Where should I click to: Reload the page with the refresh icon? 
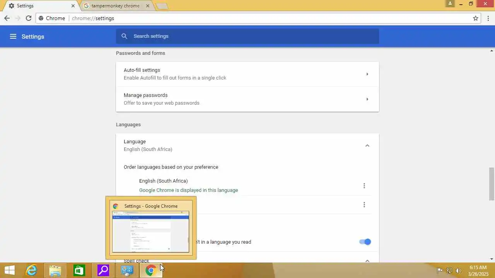click(29, 18)
